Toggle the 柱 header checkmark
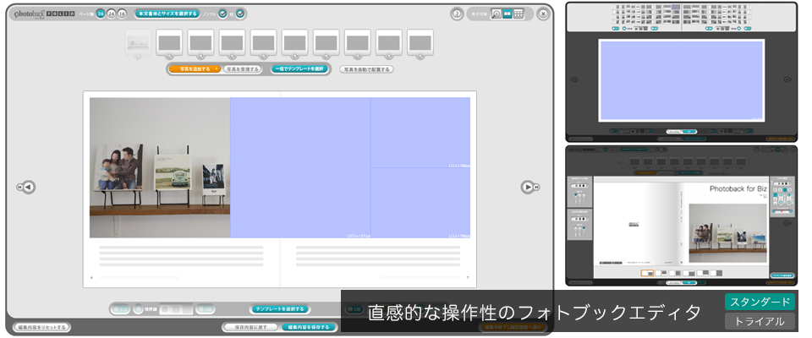The width and height of the screenshot is (812, 338). [x=240, y=14]
